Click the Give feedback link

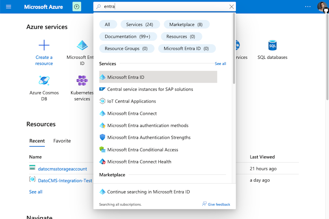coord(219,204)
